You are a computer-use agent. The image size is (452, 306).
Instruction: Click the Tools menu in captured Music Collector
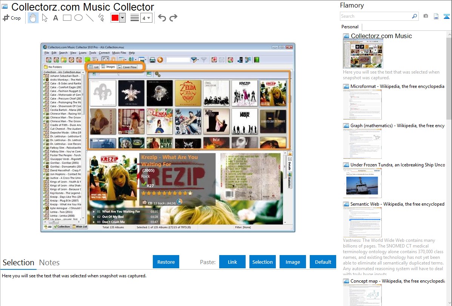coord(92,53)
